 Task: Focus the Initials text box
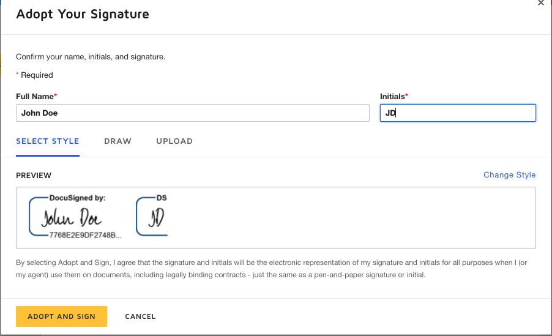[x=457, y=113]
